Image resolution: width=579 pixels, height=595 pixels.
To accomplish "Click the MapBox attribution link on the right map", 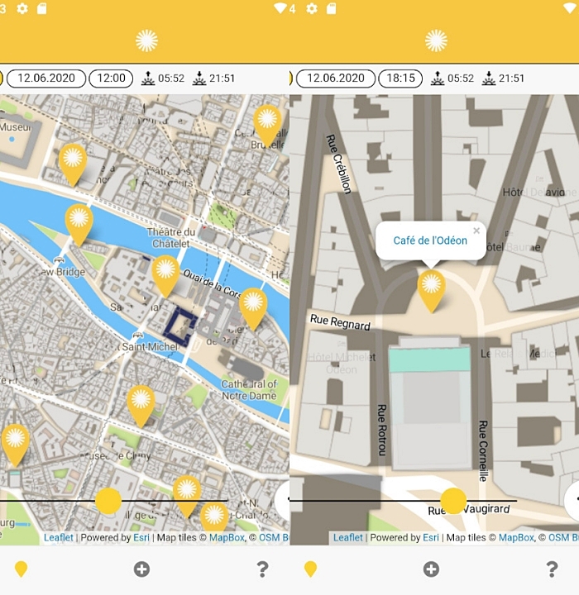I will tap(516, 537).
